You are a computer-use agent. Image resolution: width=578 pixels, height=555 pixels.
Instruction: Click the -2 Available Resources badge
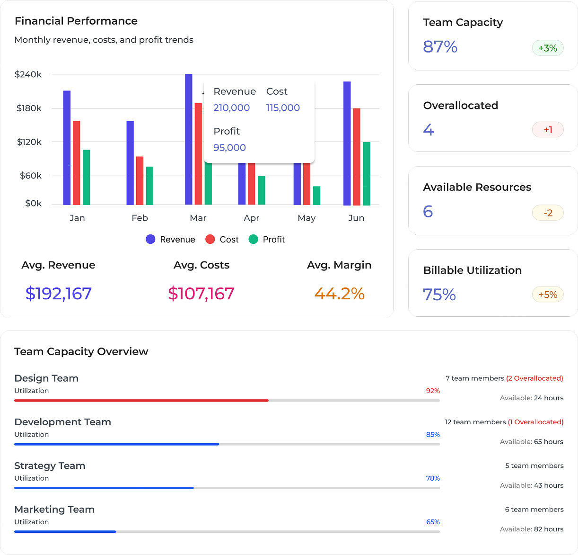(x=548, y=213)
